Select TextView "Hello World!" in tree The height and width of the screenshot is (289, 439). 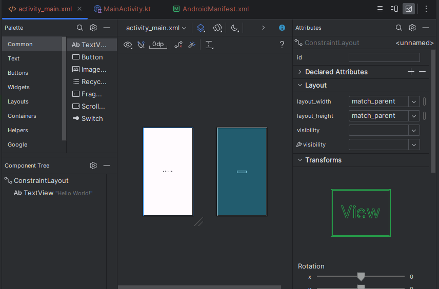point(53,193)
